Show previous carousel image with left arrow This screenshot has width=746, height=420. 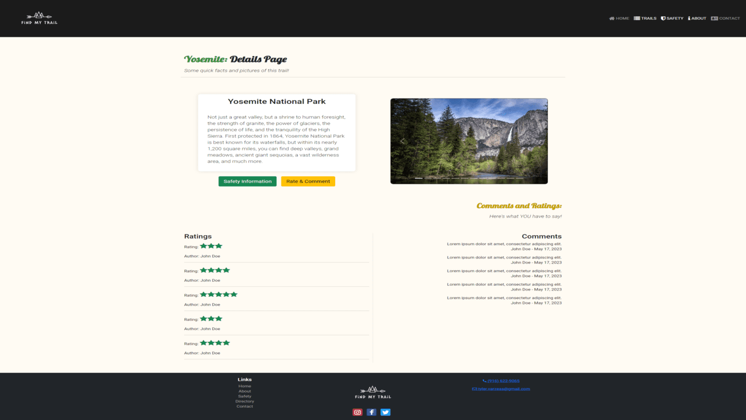pyautogui.click(x=402, y=141)
